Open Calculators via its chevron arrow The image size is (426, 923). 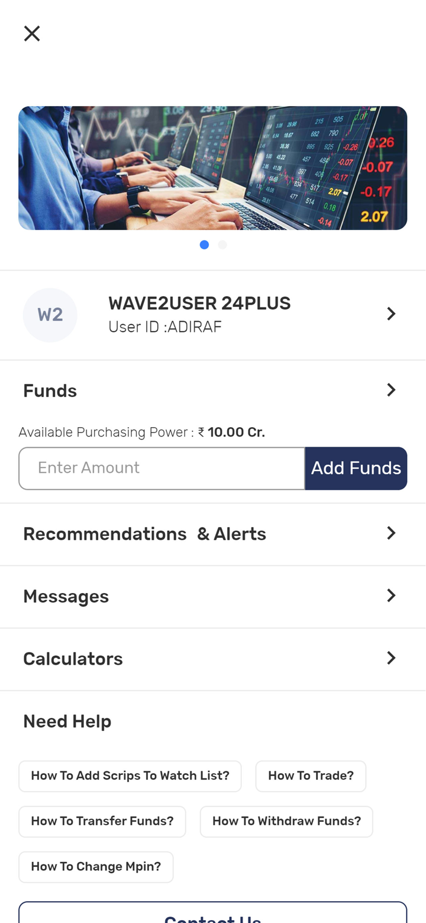(390, 658)
